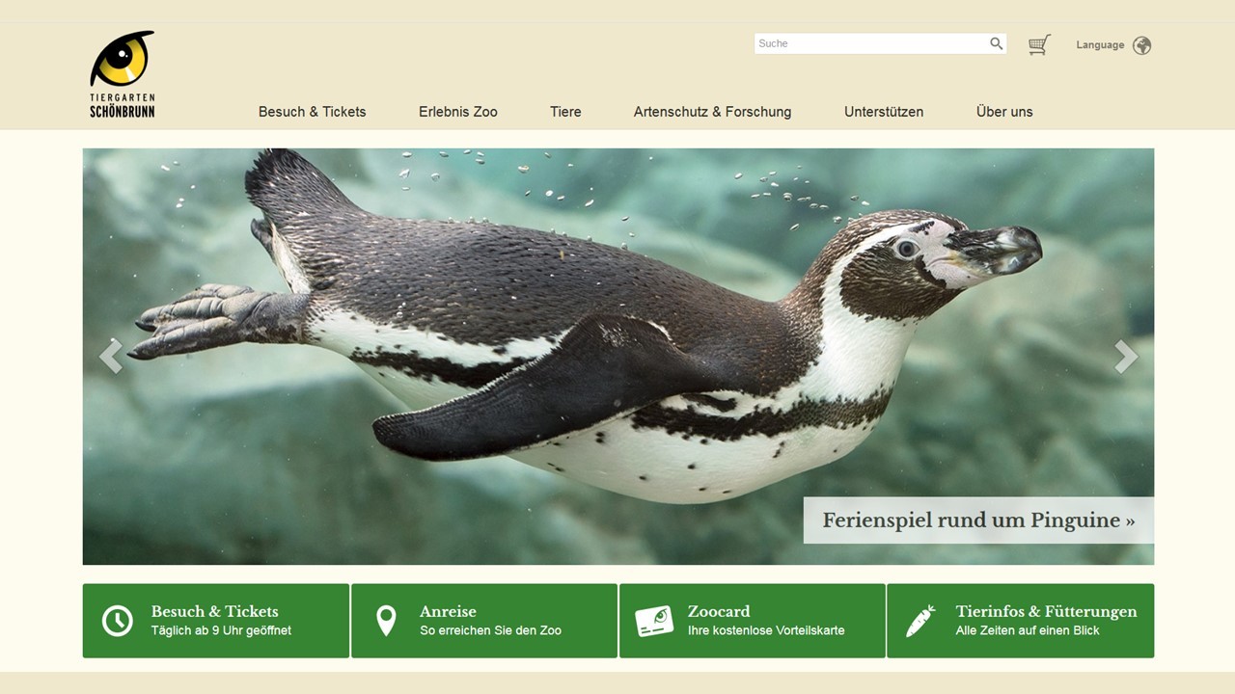Click the map pin icon for Anreise
The image size is (1235, 694).
click(x=386, y=621)
